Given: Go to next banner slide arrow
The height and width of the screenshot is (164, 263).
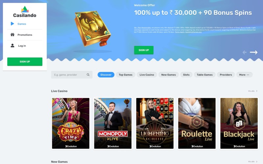Looking at the screenshot, I should point(253,52).
